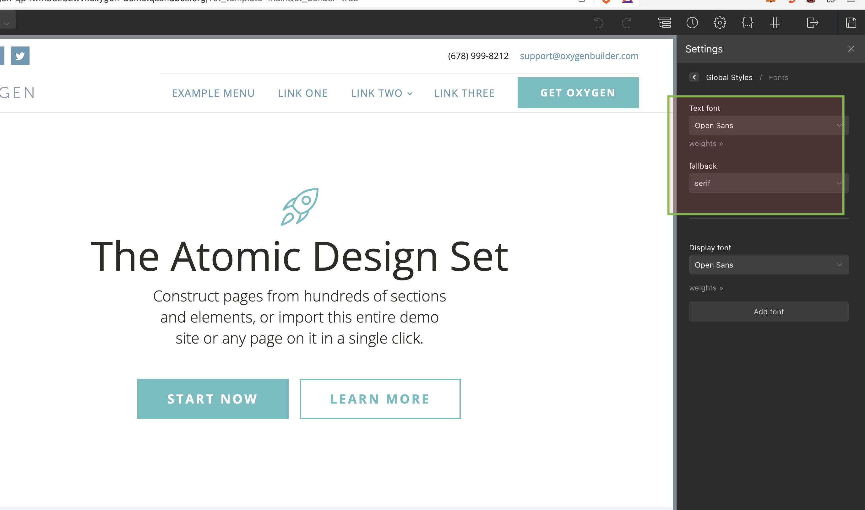Screen dimensions: 865x510
Task: Toggle the grid layout icon
Action: pyautogui.click(x=775, y=23)
